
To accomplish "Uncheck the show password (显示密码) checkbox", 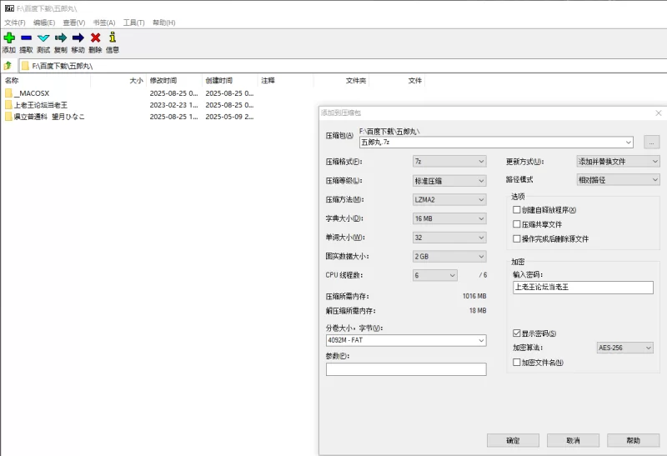I will (517, 333).
